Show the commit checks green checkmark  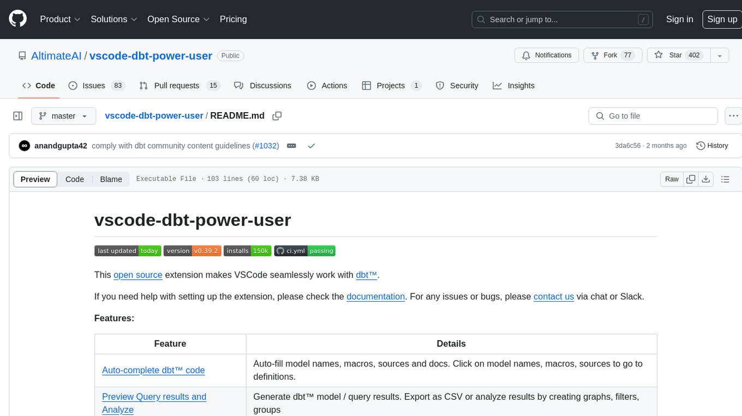(x=312, y=146)
